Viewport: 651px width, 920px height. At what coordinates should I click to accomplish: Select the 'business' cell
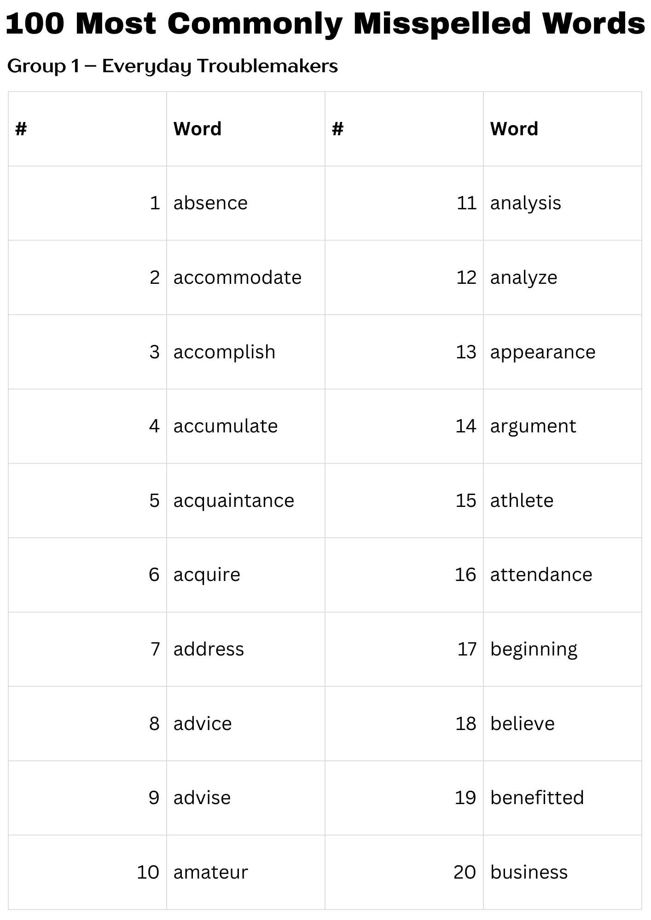tap(529, 872)
